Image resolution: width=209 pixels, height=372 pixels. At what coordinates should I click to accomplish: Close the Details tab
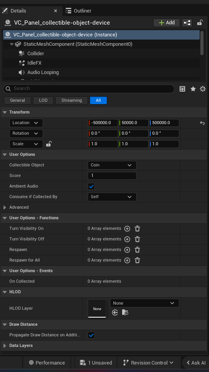[56, 11]
